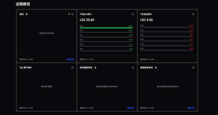Click the 暂无我发起的积分活动争议 message
The height and width of the screenshot is (115, 218).
coord(167,86)
